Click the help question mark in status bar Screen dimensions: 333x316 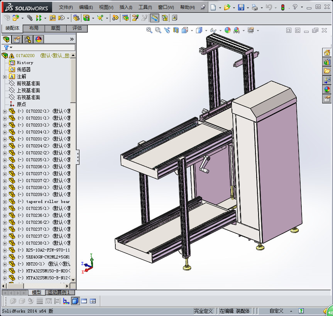coord(301,311)
